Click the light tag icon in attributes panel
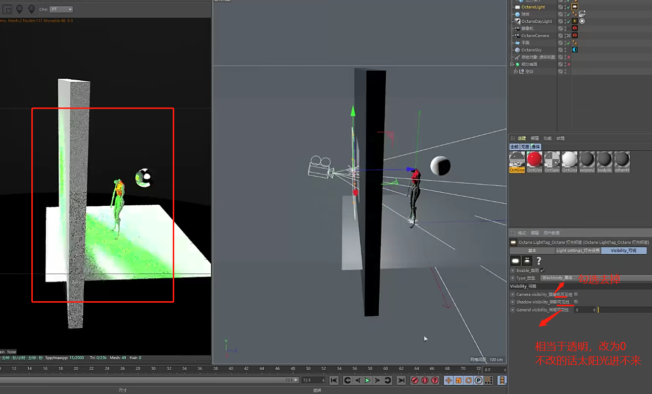This screenshot has width=652, height=394. click(x=515, y=261)
